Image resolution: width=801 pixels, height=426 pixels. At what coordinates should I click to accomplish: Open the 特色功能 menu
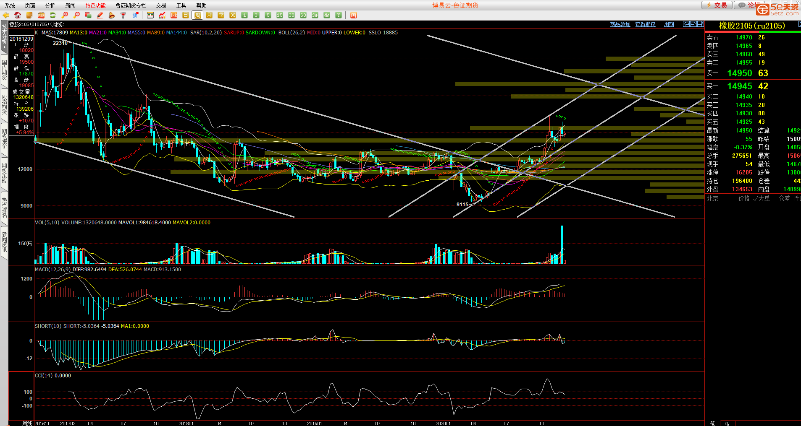pyautogui.click(x=96, y=5)
